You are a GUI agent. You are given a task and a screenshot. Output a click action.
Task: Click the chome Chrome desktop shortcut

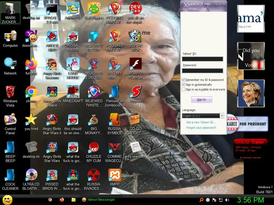31,94
